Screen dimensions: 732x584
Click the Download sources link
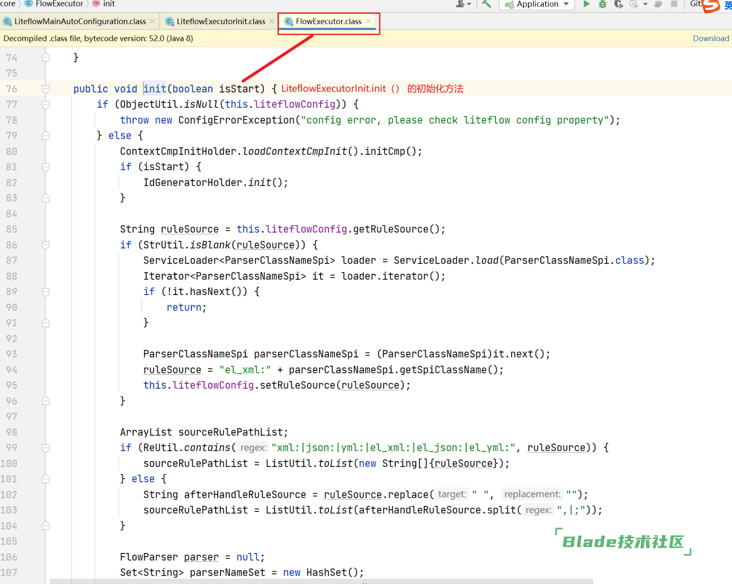711,38
